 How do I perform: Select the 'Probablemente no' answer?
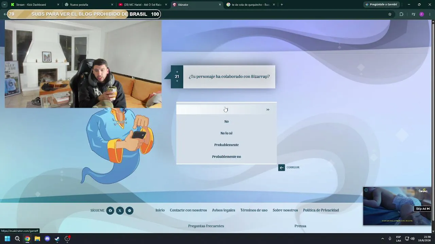pos(226,157)
